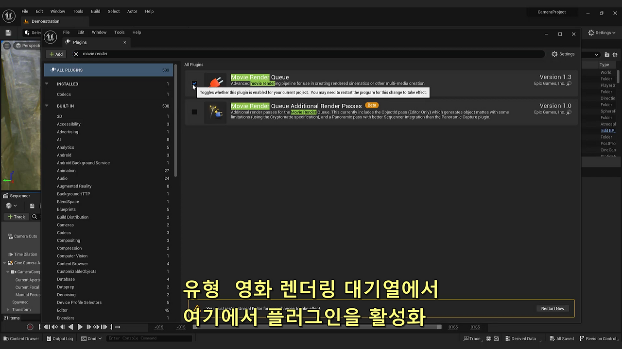Open the Output Log panel
This screenshot has height=349, width=622.
[59, 338]
